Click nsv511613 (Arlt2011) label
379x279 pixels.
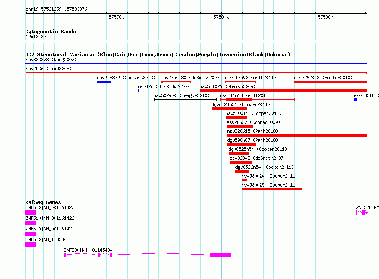click(245, 95)
